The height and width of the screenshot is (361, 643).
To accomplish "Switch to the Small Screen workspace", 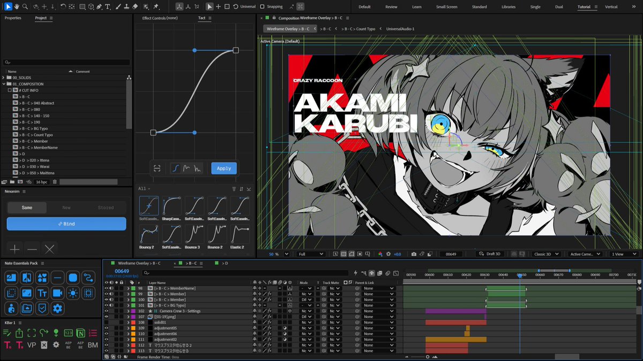I will click(447, 6).
